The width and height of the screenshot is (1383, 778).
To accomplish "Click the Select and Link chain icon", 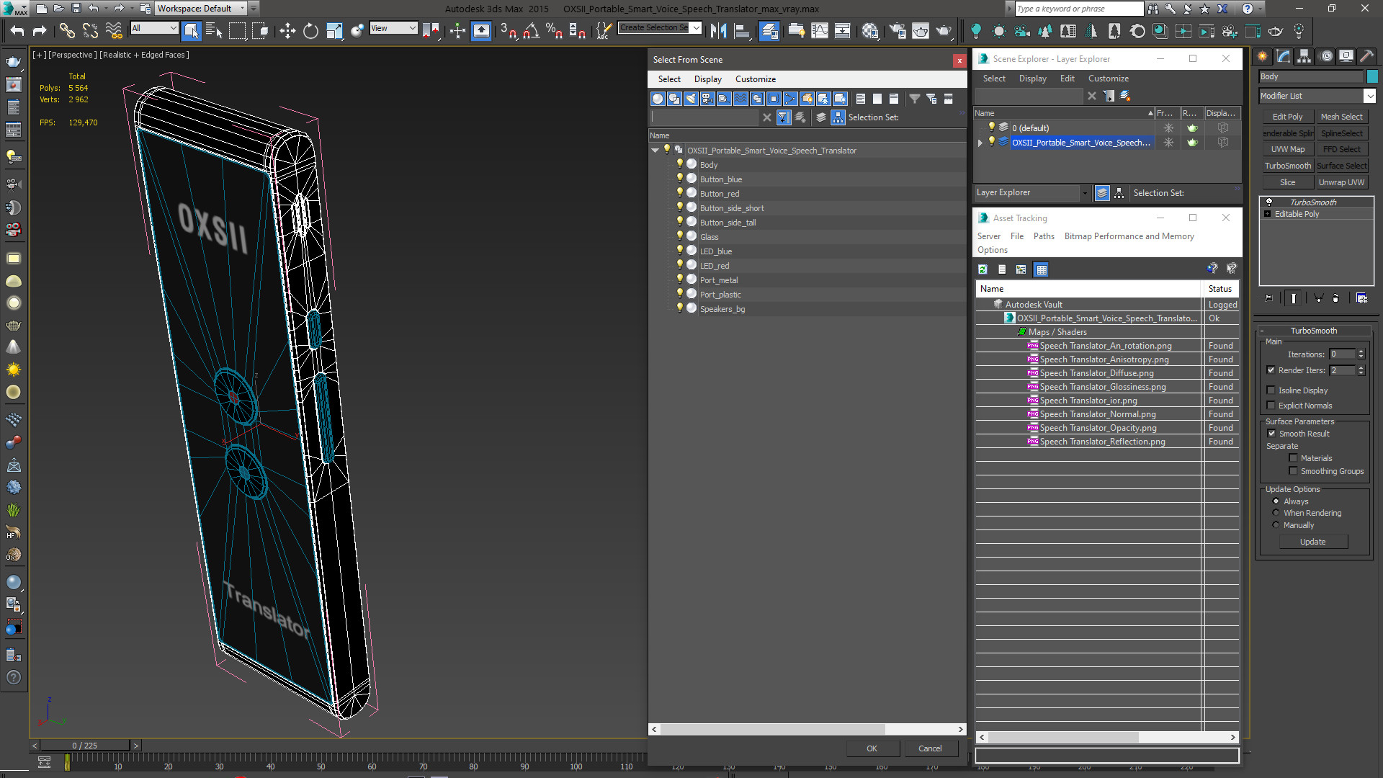I will (x=66, y=30).
